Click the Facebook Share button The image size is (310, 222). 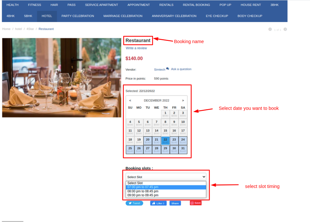(x=175, y=203)
